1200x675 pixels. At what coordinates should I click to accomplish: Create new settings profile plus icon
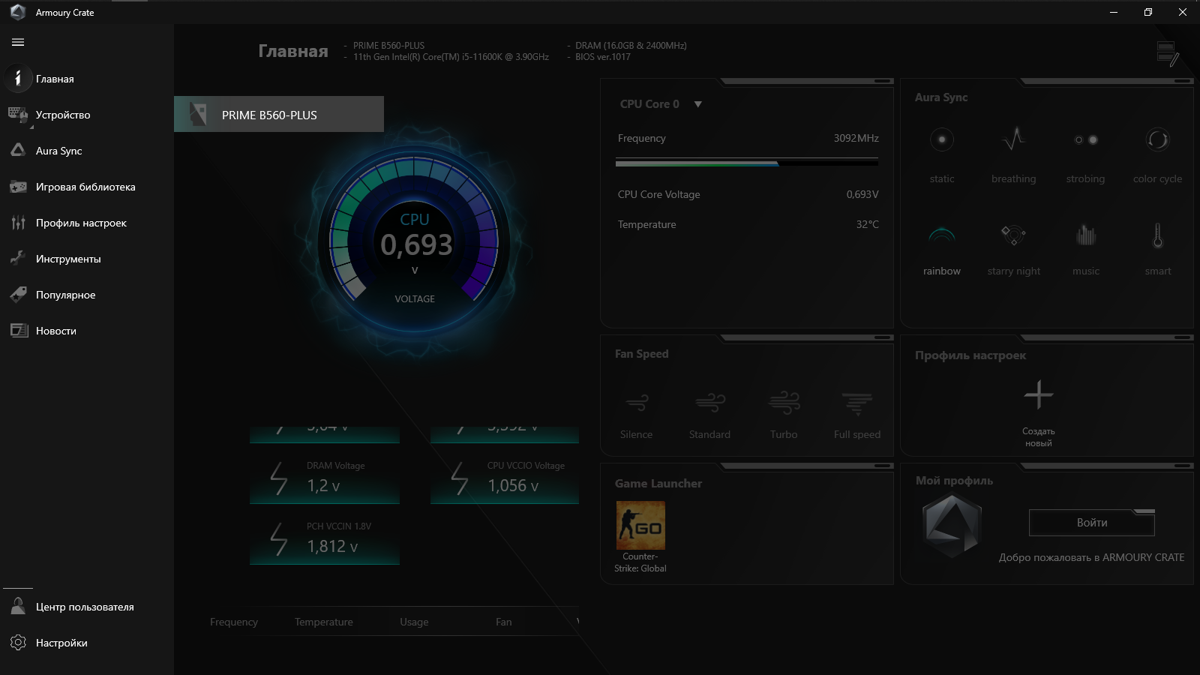coord(1039,394)
